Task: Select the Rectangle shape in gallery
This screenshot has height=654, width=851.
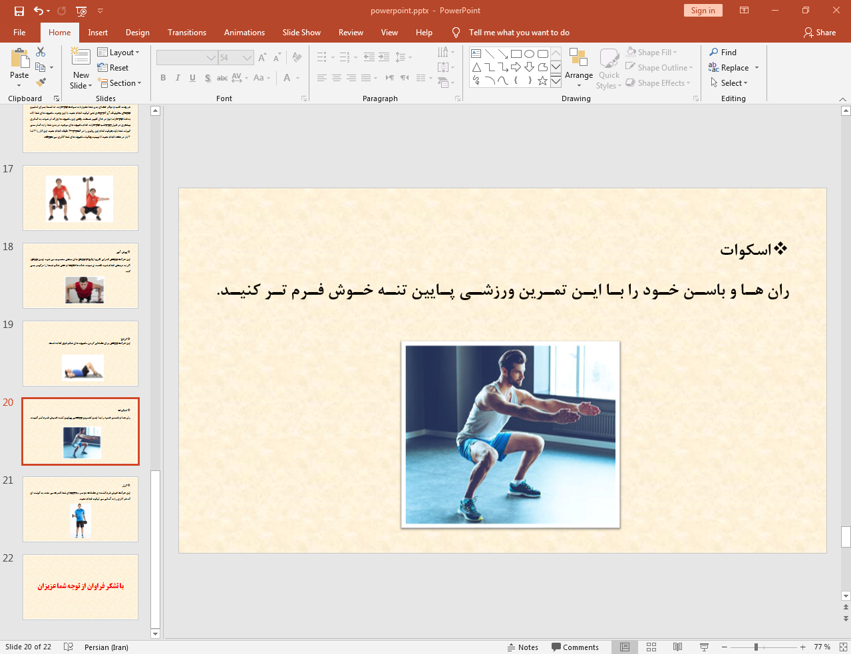Action: click(516, 54)
